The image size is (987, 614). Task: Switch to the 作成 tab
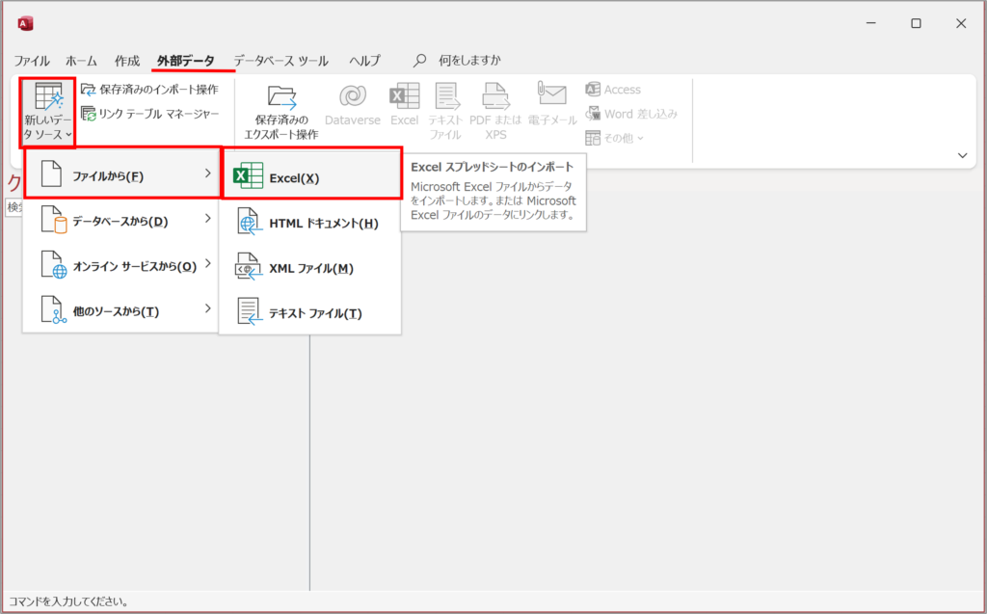(x=127, y=61)
